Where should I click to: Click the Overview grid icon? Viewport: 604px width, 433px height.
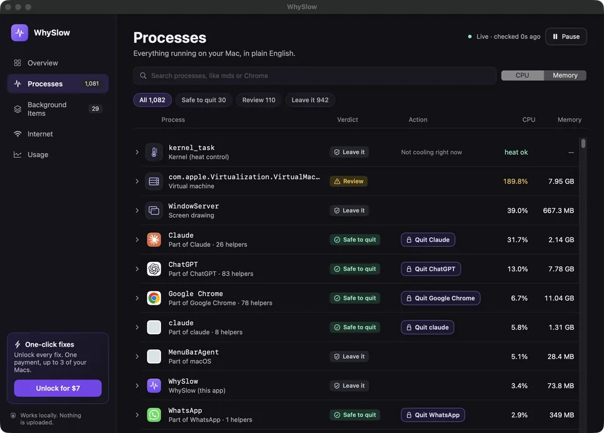coord(18,63)
